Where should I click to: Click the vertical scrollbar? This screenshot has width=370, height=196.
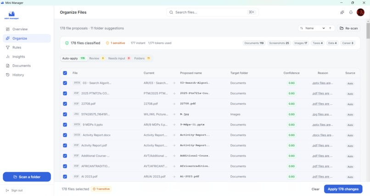pos(368,31)
